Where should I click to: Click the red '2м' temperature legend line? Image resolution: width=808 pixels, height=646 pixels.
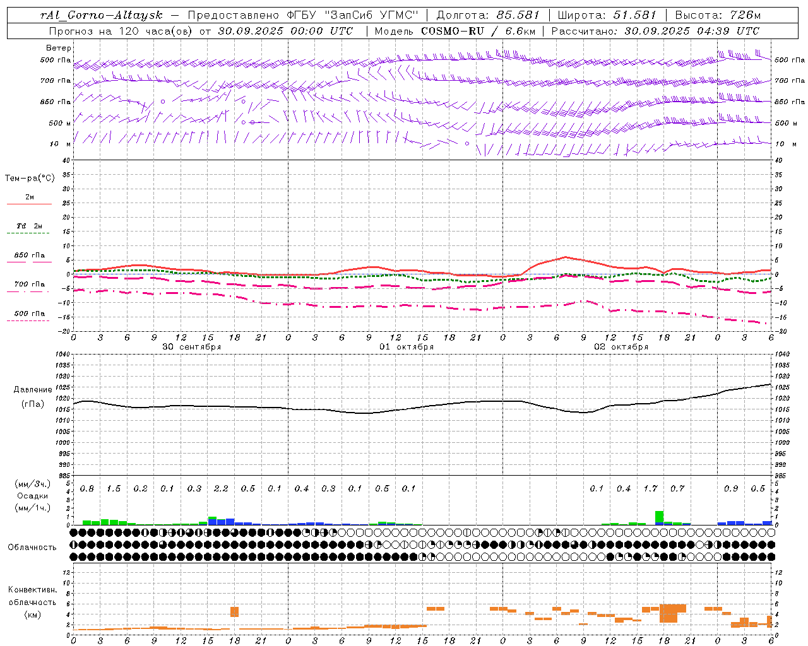tap(29, 204)
